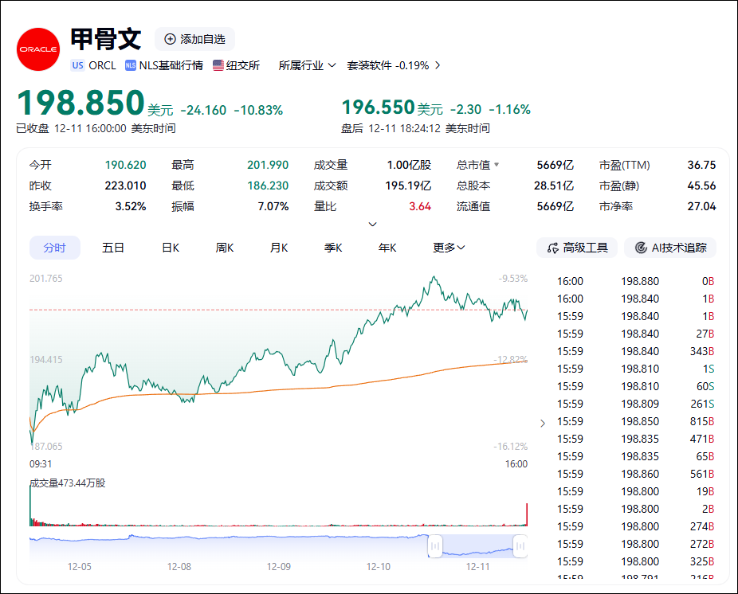Click 成交额 value 195.19亿
Image resolution: width=738 pixels, height=594 pixels.
point(408,186)
